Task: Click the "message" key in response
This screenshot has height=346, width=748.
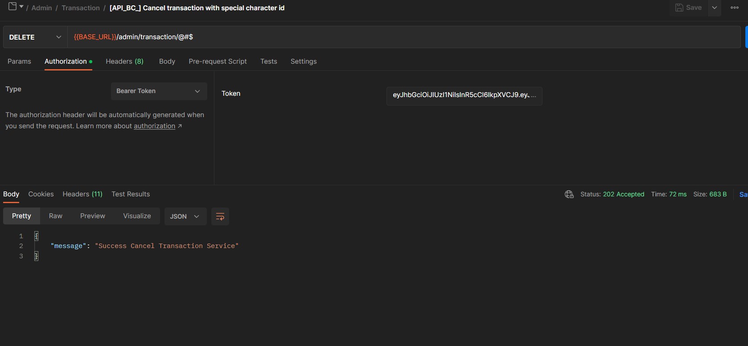Action: point(68,246)
